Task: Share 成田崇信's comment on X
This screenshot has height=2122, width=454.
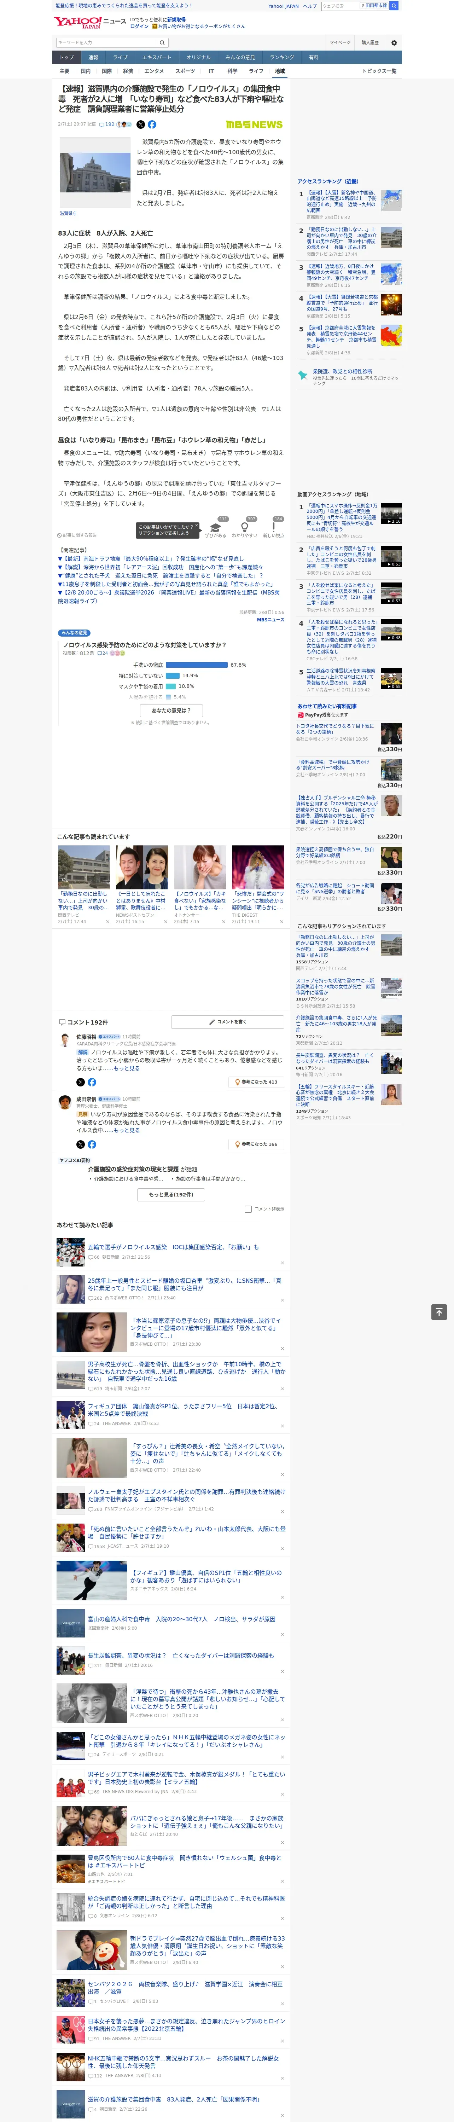Action: click(80, 1144)
